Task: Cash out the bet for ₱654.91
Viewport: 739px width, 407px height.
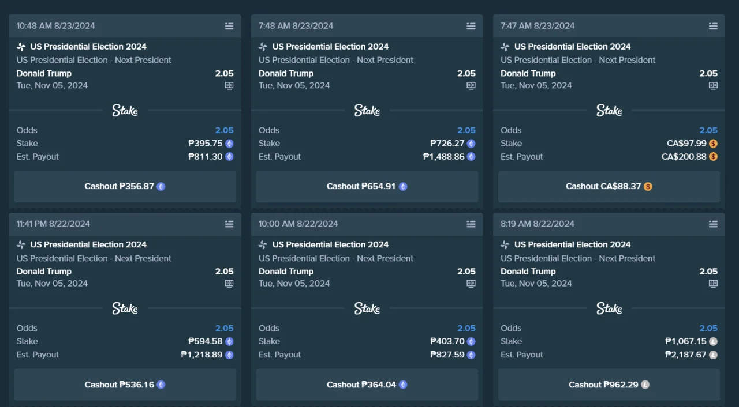Action: tap(367, 186)
